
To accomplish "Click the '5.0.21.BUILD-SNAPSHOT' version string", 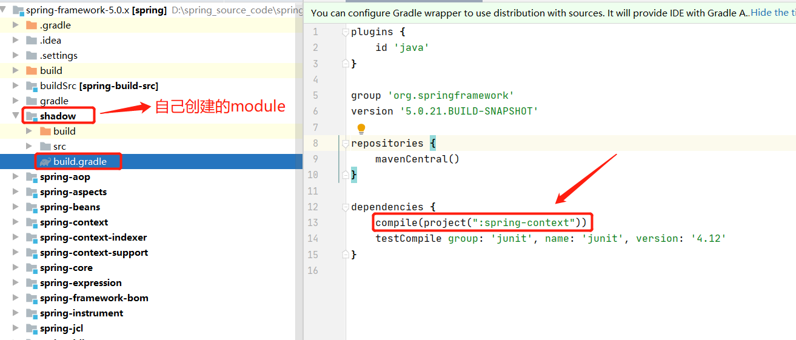I will (x=469, y=112).
